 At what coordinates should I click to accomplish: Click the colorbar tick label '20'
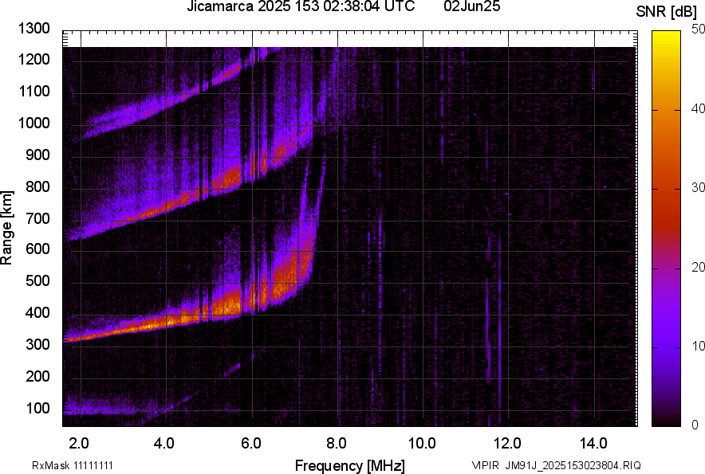(x=698, y=268)
